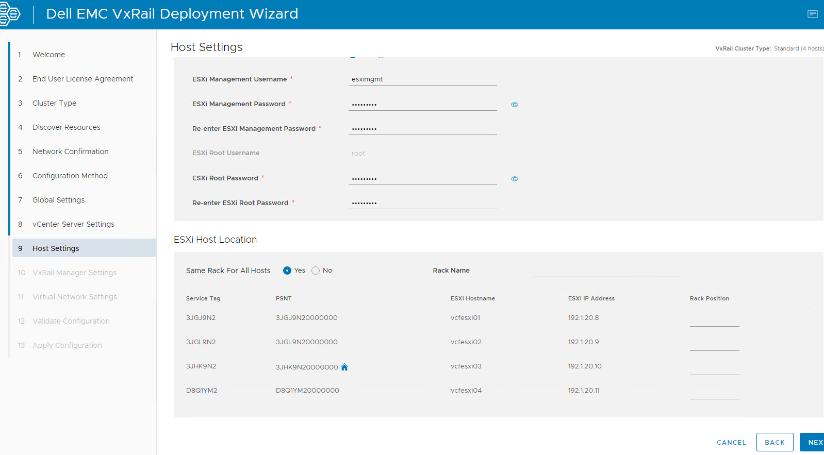Open the Cluster Type step

click(x=54, y=103)
